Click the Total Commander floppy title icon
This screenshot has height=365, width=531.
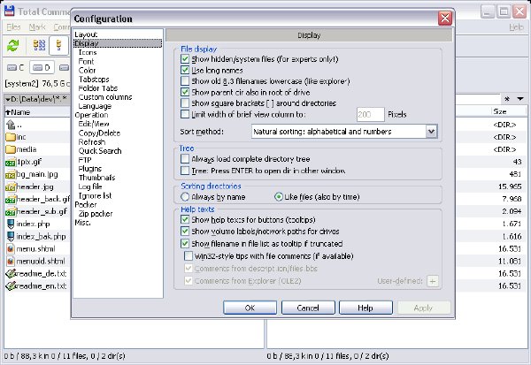10,11
